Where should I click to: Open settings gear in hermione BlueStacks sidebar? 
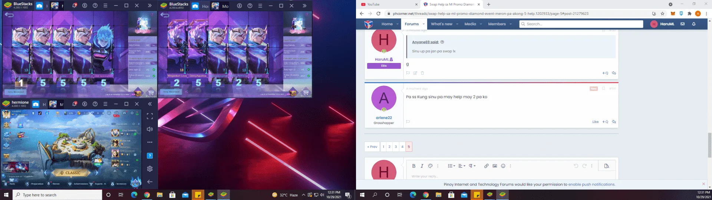click(x=150, y=169)
